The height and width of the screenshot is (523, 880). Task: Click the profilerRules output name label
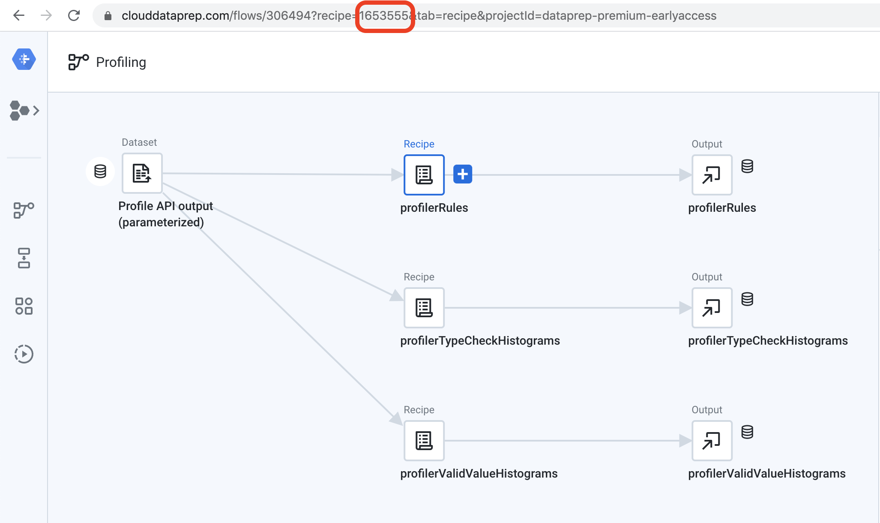point(722,208)
